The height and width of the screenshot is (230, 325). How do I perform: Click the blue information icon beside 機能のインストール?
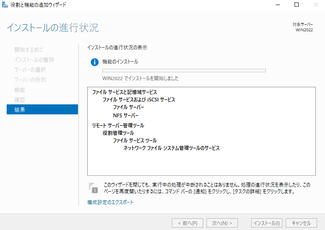(95, 62)
